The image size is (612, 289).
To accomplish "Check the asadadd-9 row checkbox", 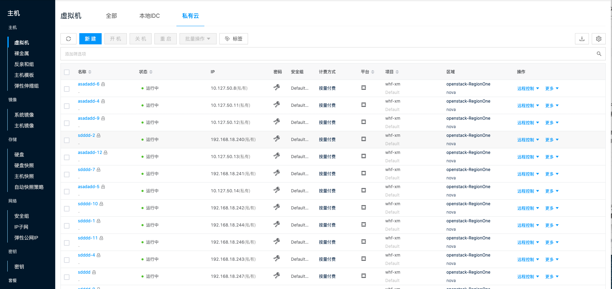I will click(67, 123).
